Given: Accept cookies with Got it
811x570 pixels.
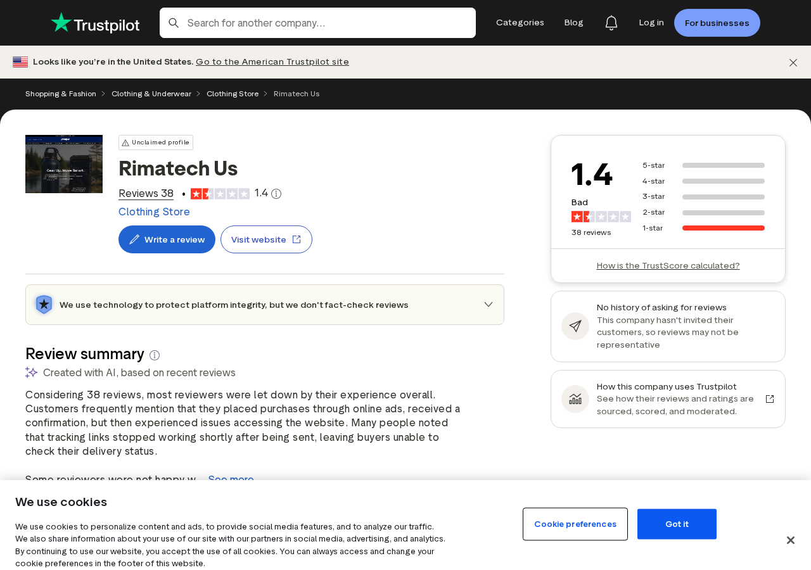Looking at the screenshot, I should (x=677, y=524).
